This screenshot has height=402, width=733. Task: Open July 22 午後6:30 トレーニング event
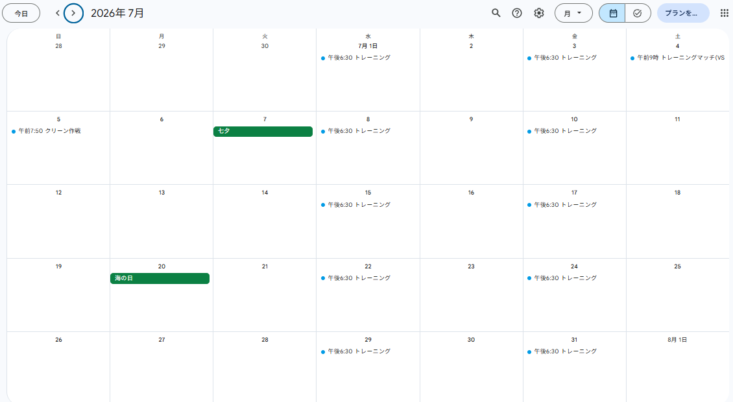(355, 278)
